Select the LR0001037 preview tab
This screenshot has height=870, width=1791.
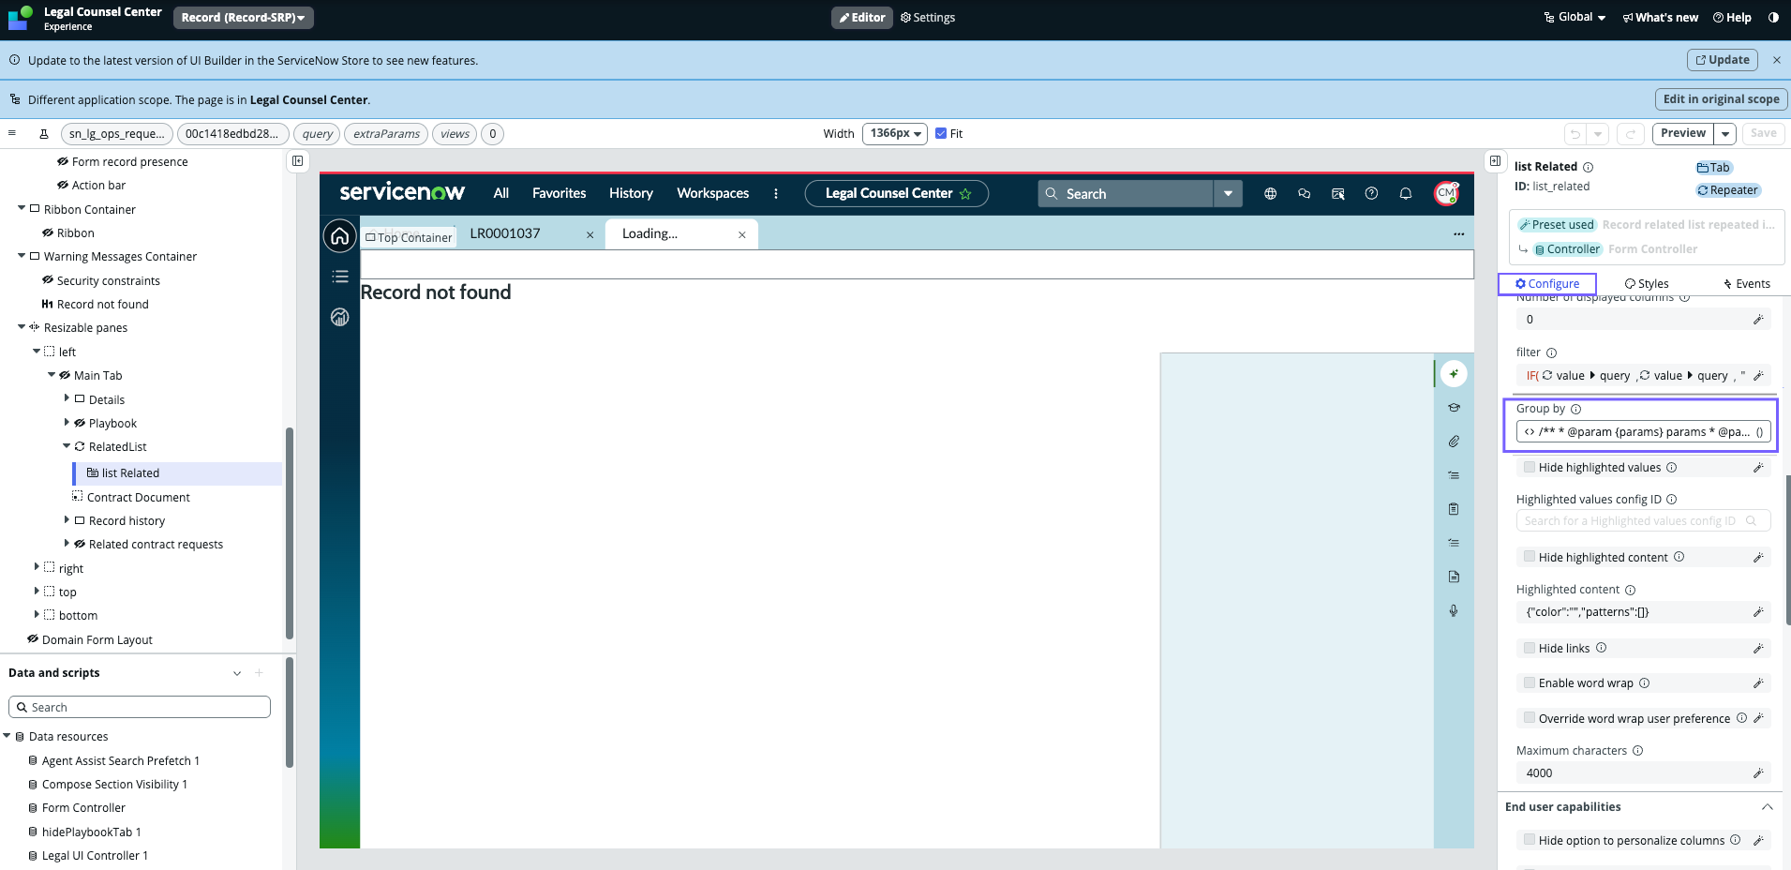click(x=505, y=233)
